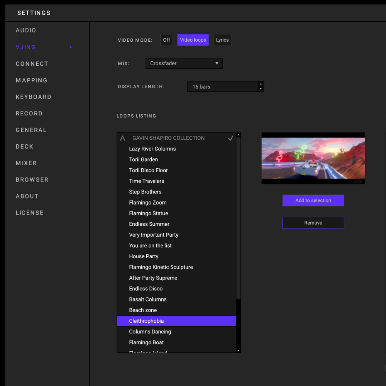Screen dimensions: 386x386
Task: Select the Flamingo Zoom loop
Action: tap(148, 203)
